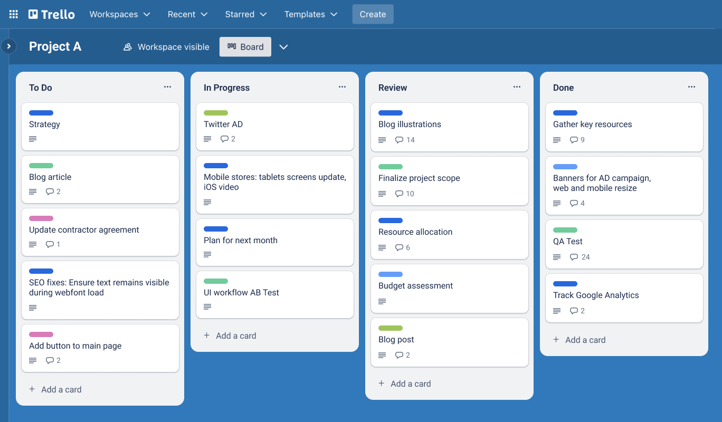Open the In Progress list options menu

click(342, 87)
